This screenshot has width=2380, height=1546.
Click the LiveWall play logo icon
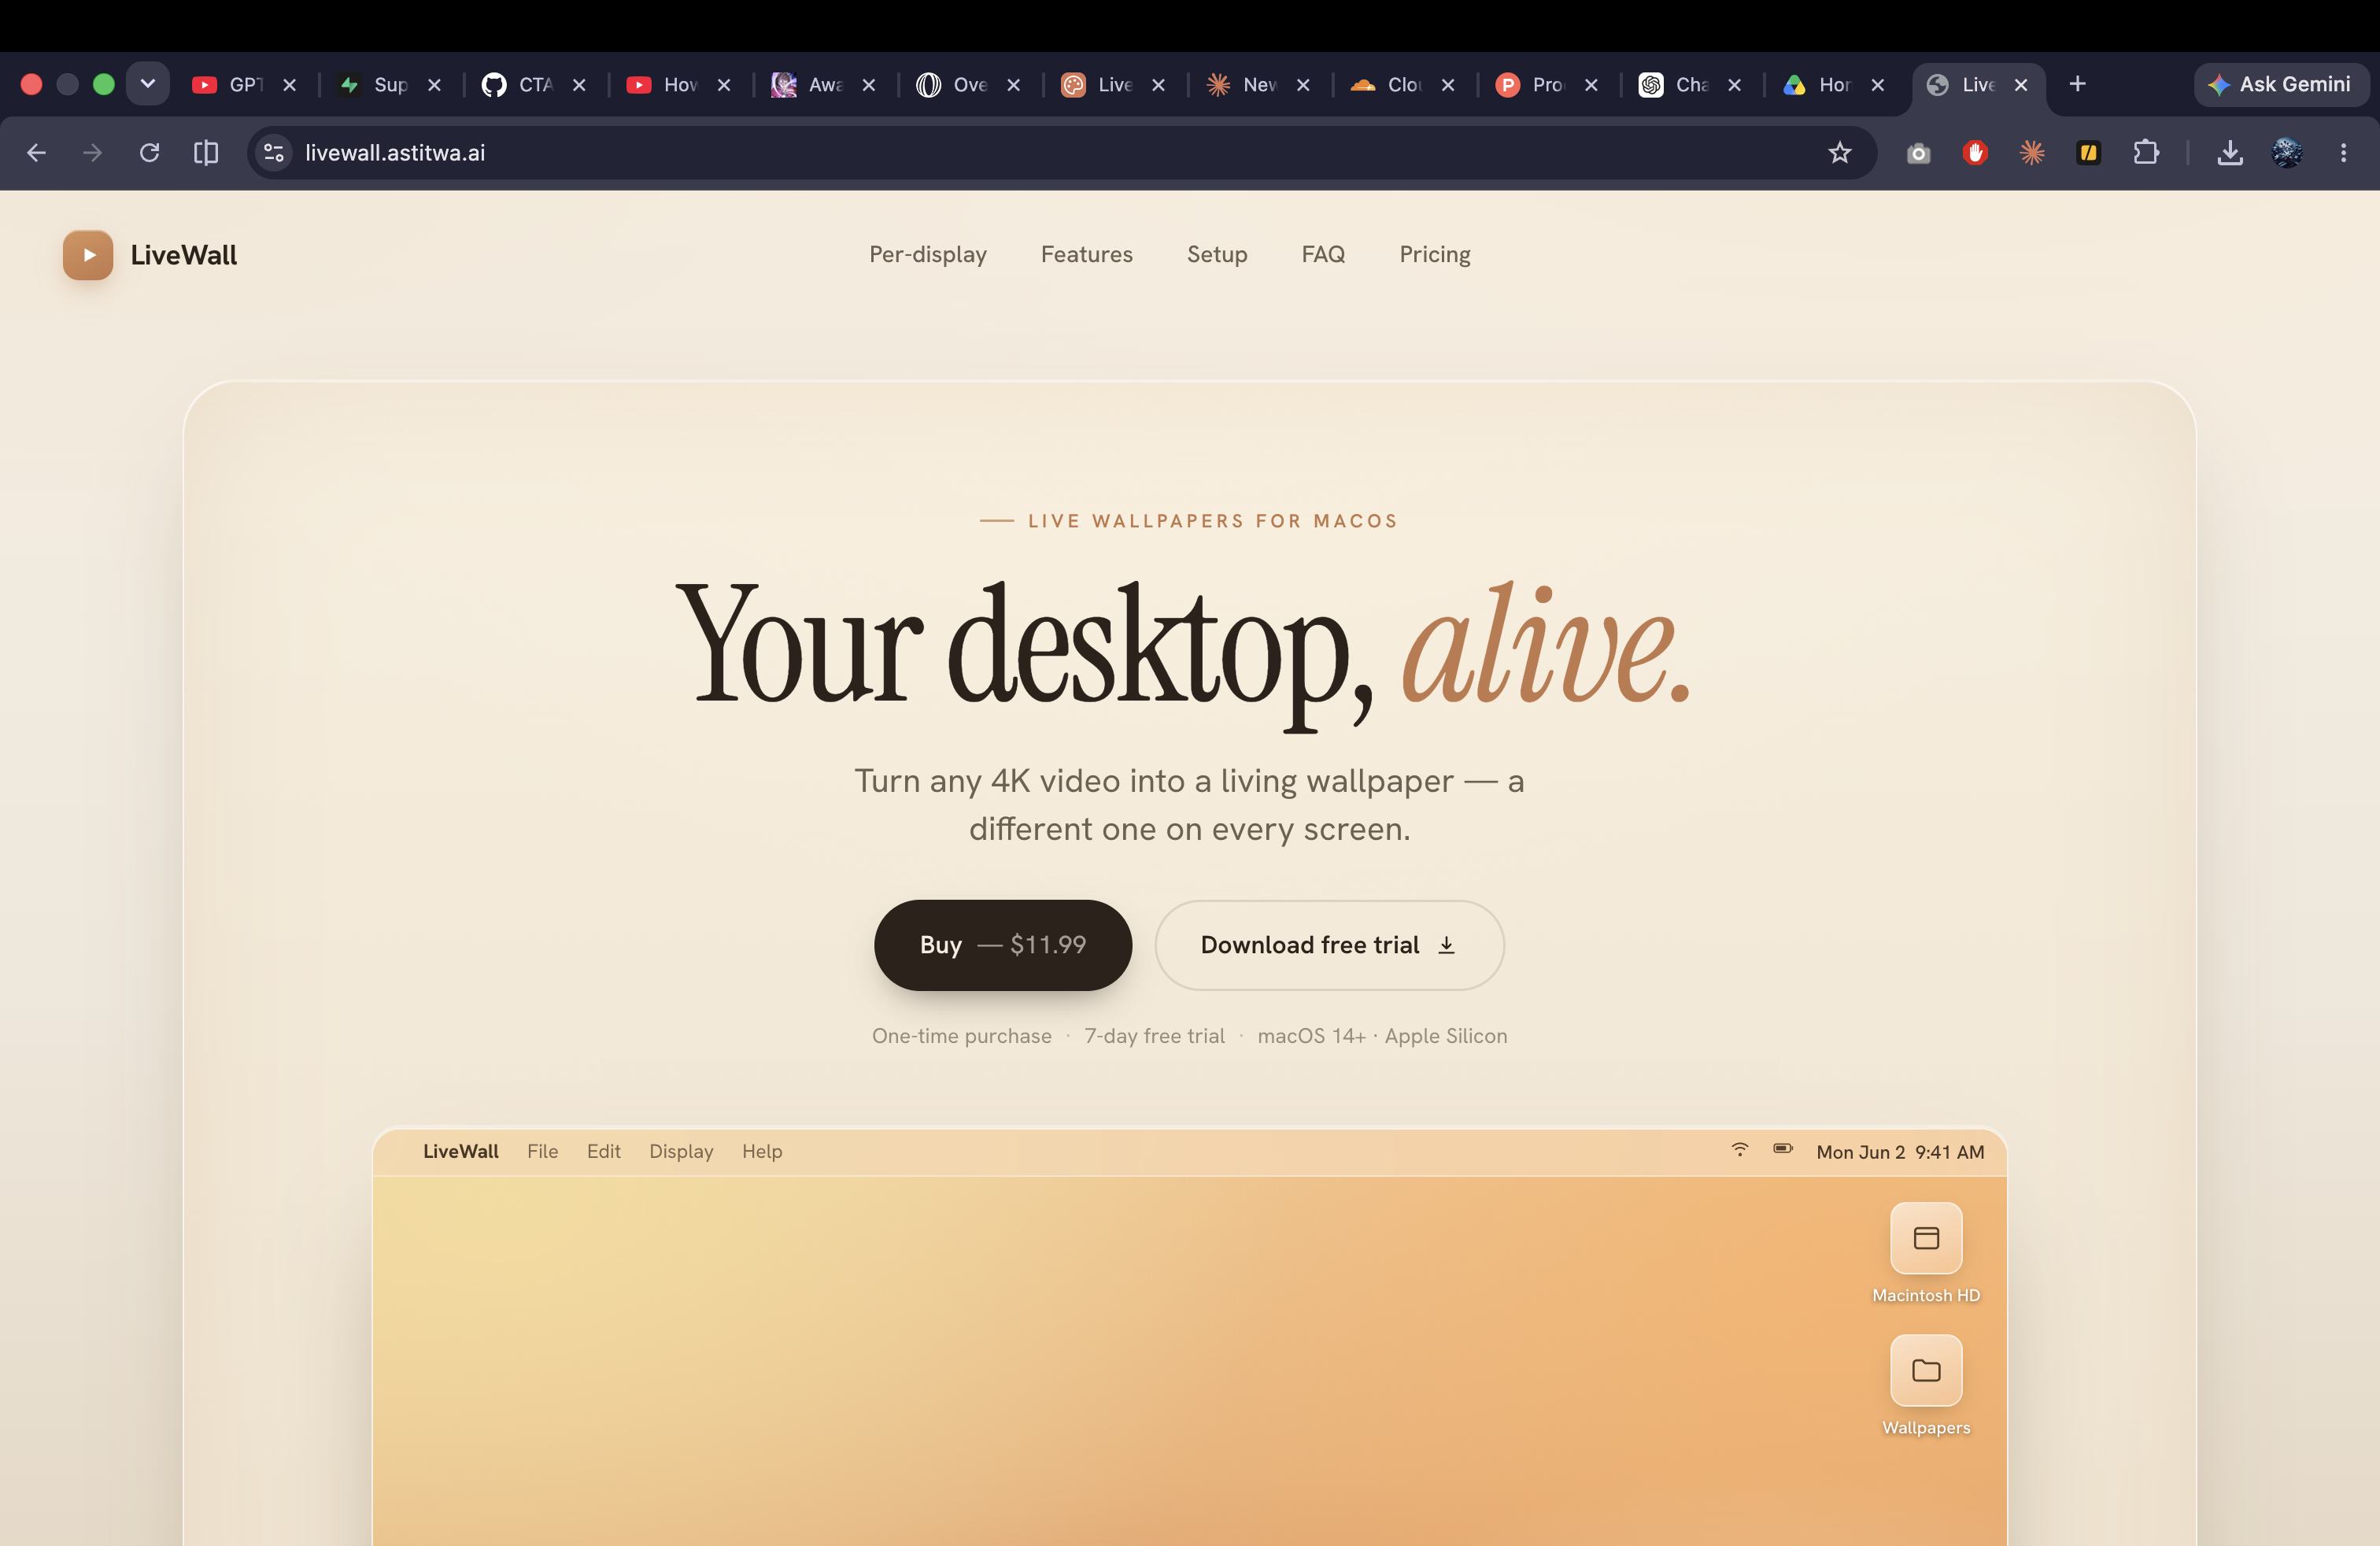click(88, 255)
